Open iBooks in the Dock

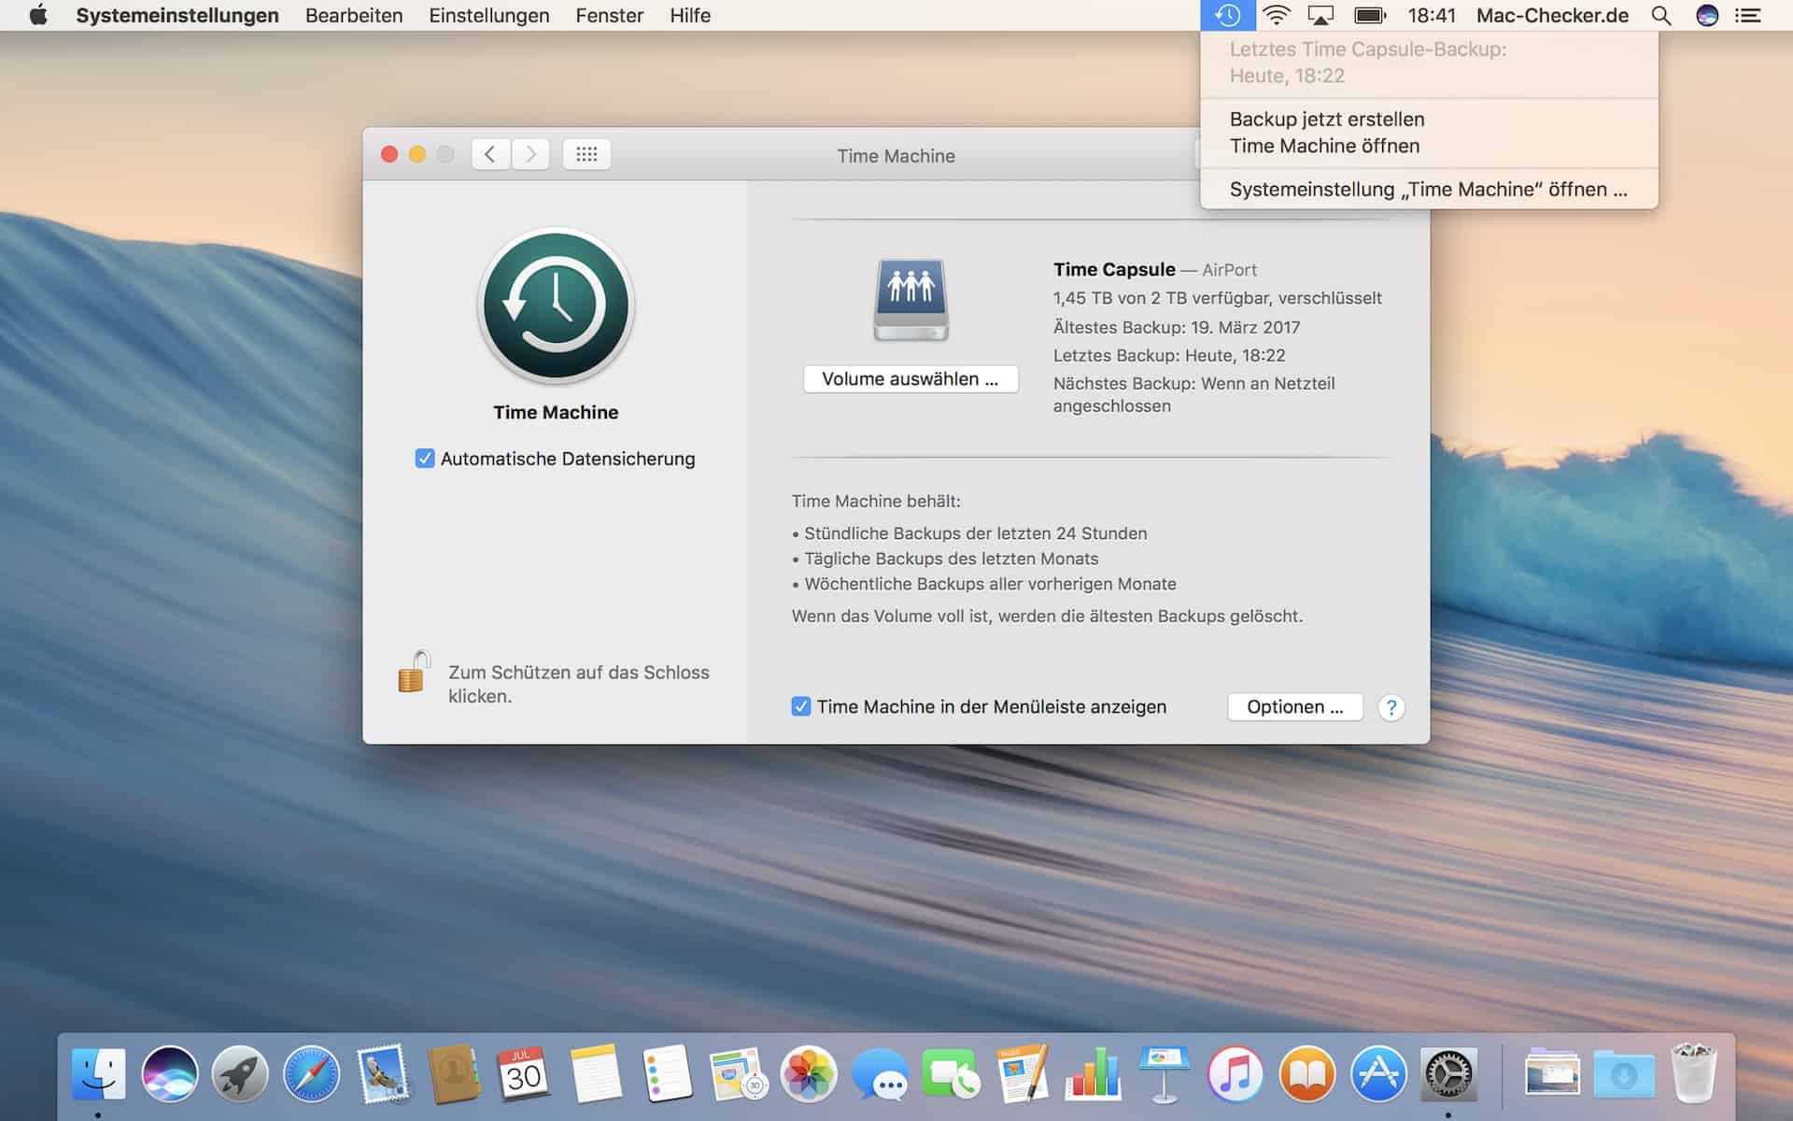click(1306, 1073)
